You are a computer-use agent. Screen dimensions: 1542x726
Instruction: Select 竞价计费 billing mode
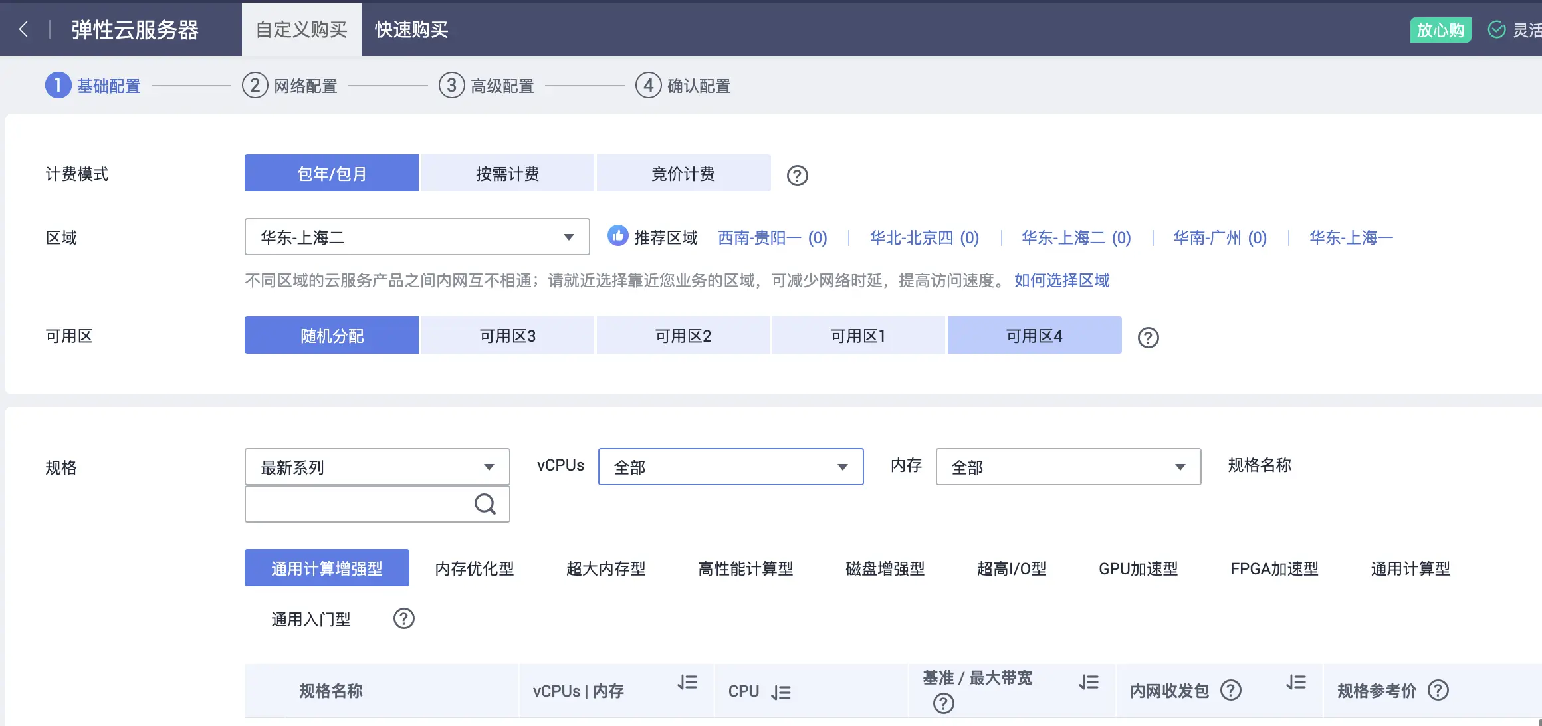point(683,173)
